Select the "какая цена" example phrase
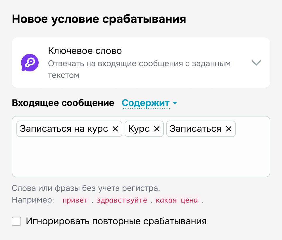Screen dimensions: 282x240 click(x=177, y=200)
